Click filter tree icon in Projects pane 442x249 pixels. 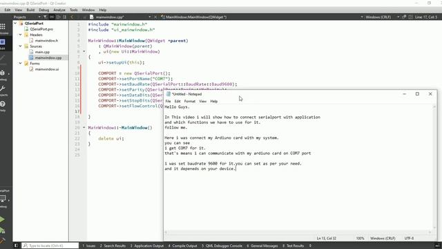coord(45,17)
